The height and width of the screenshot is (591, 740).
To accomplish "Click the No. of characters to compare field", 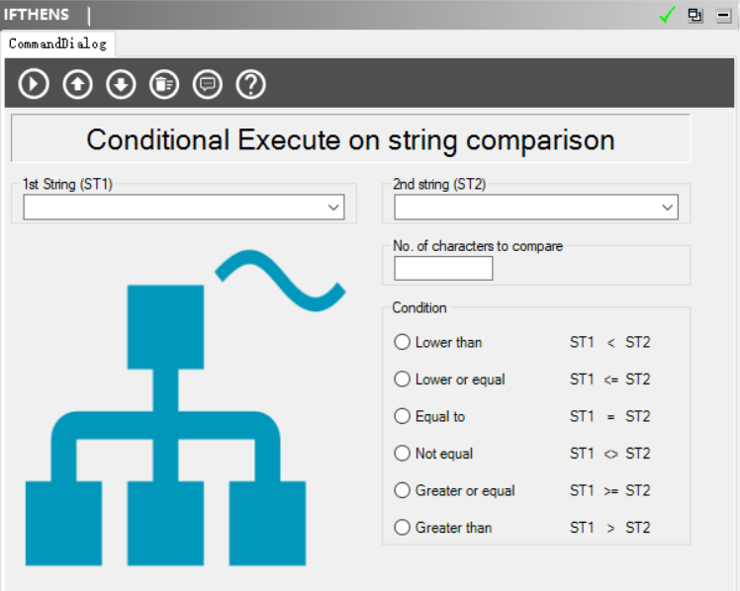I will (442, 268).
